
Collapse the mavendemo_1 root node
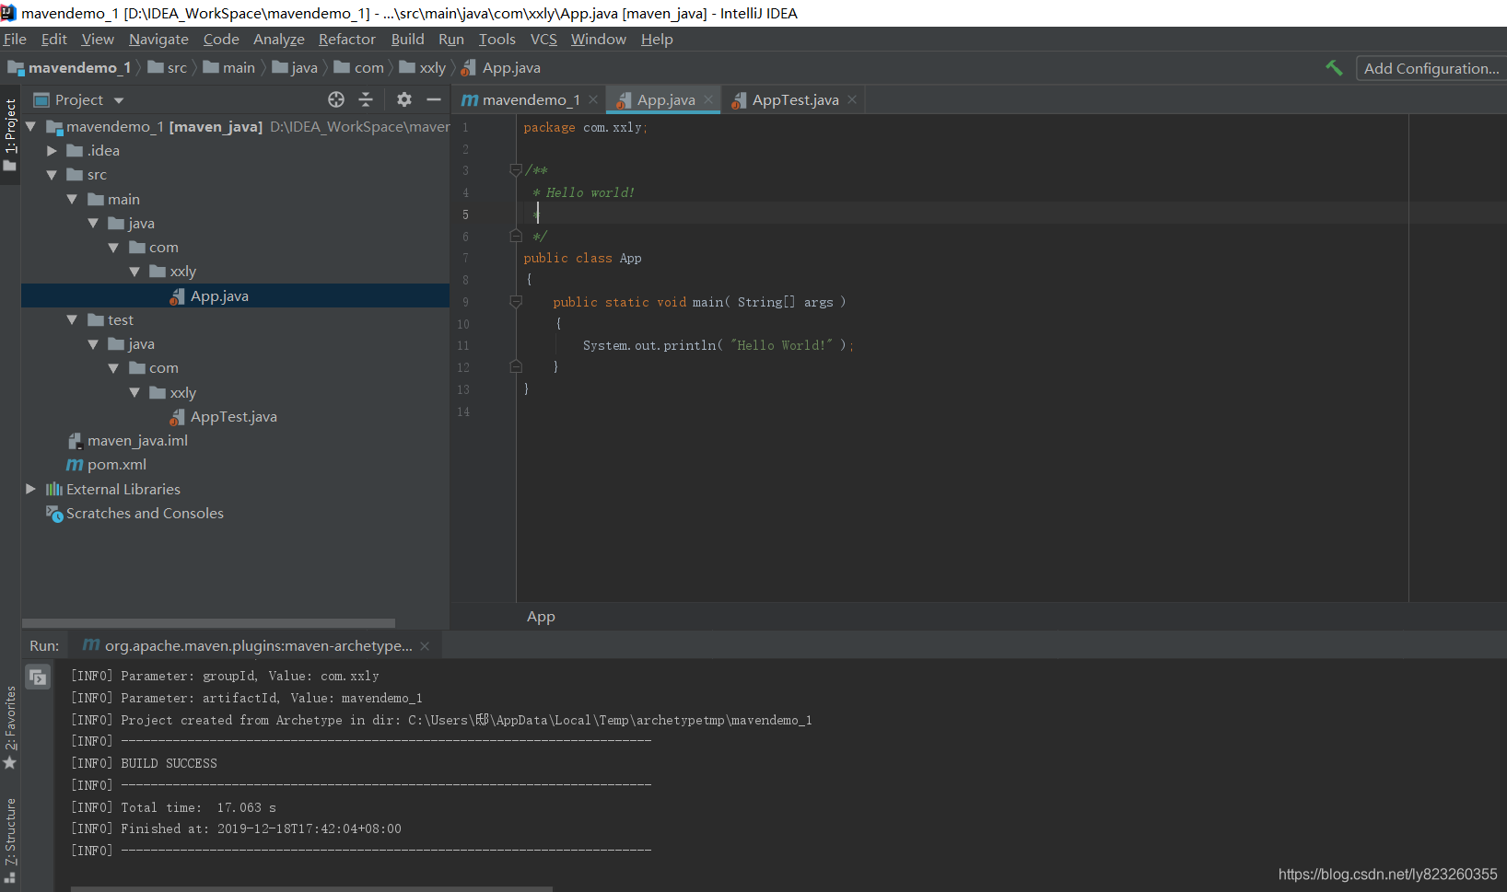[x=30, y=126]
